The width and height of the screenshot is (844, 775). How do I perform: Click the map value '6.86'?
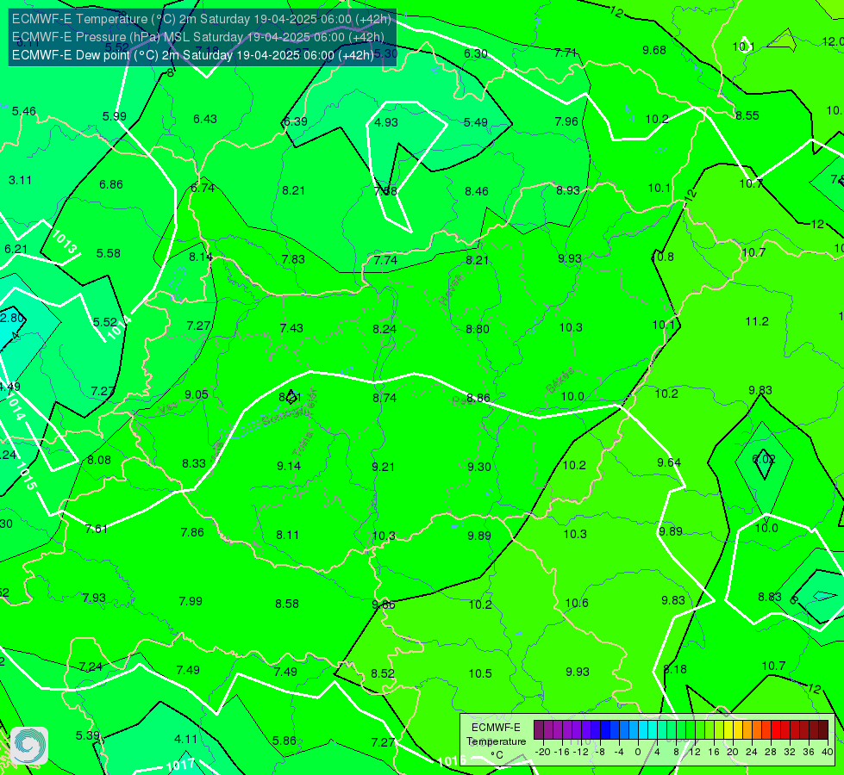[x=111, y=184]
